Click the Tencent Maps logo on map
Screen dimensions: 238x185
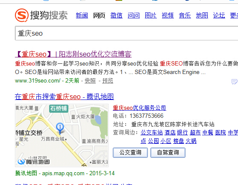pos(34,162)
